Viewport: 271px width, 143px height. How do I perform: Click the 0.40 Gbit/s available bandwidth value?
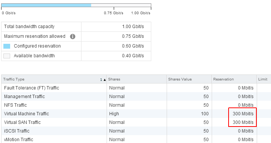click(133, 56)
